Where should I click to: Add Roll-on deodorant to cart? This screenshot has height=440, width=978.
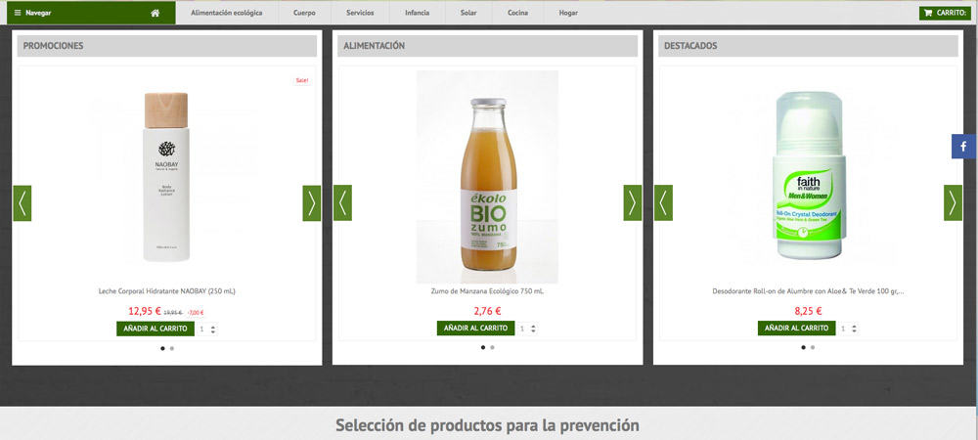[x=796, y=328]
